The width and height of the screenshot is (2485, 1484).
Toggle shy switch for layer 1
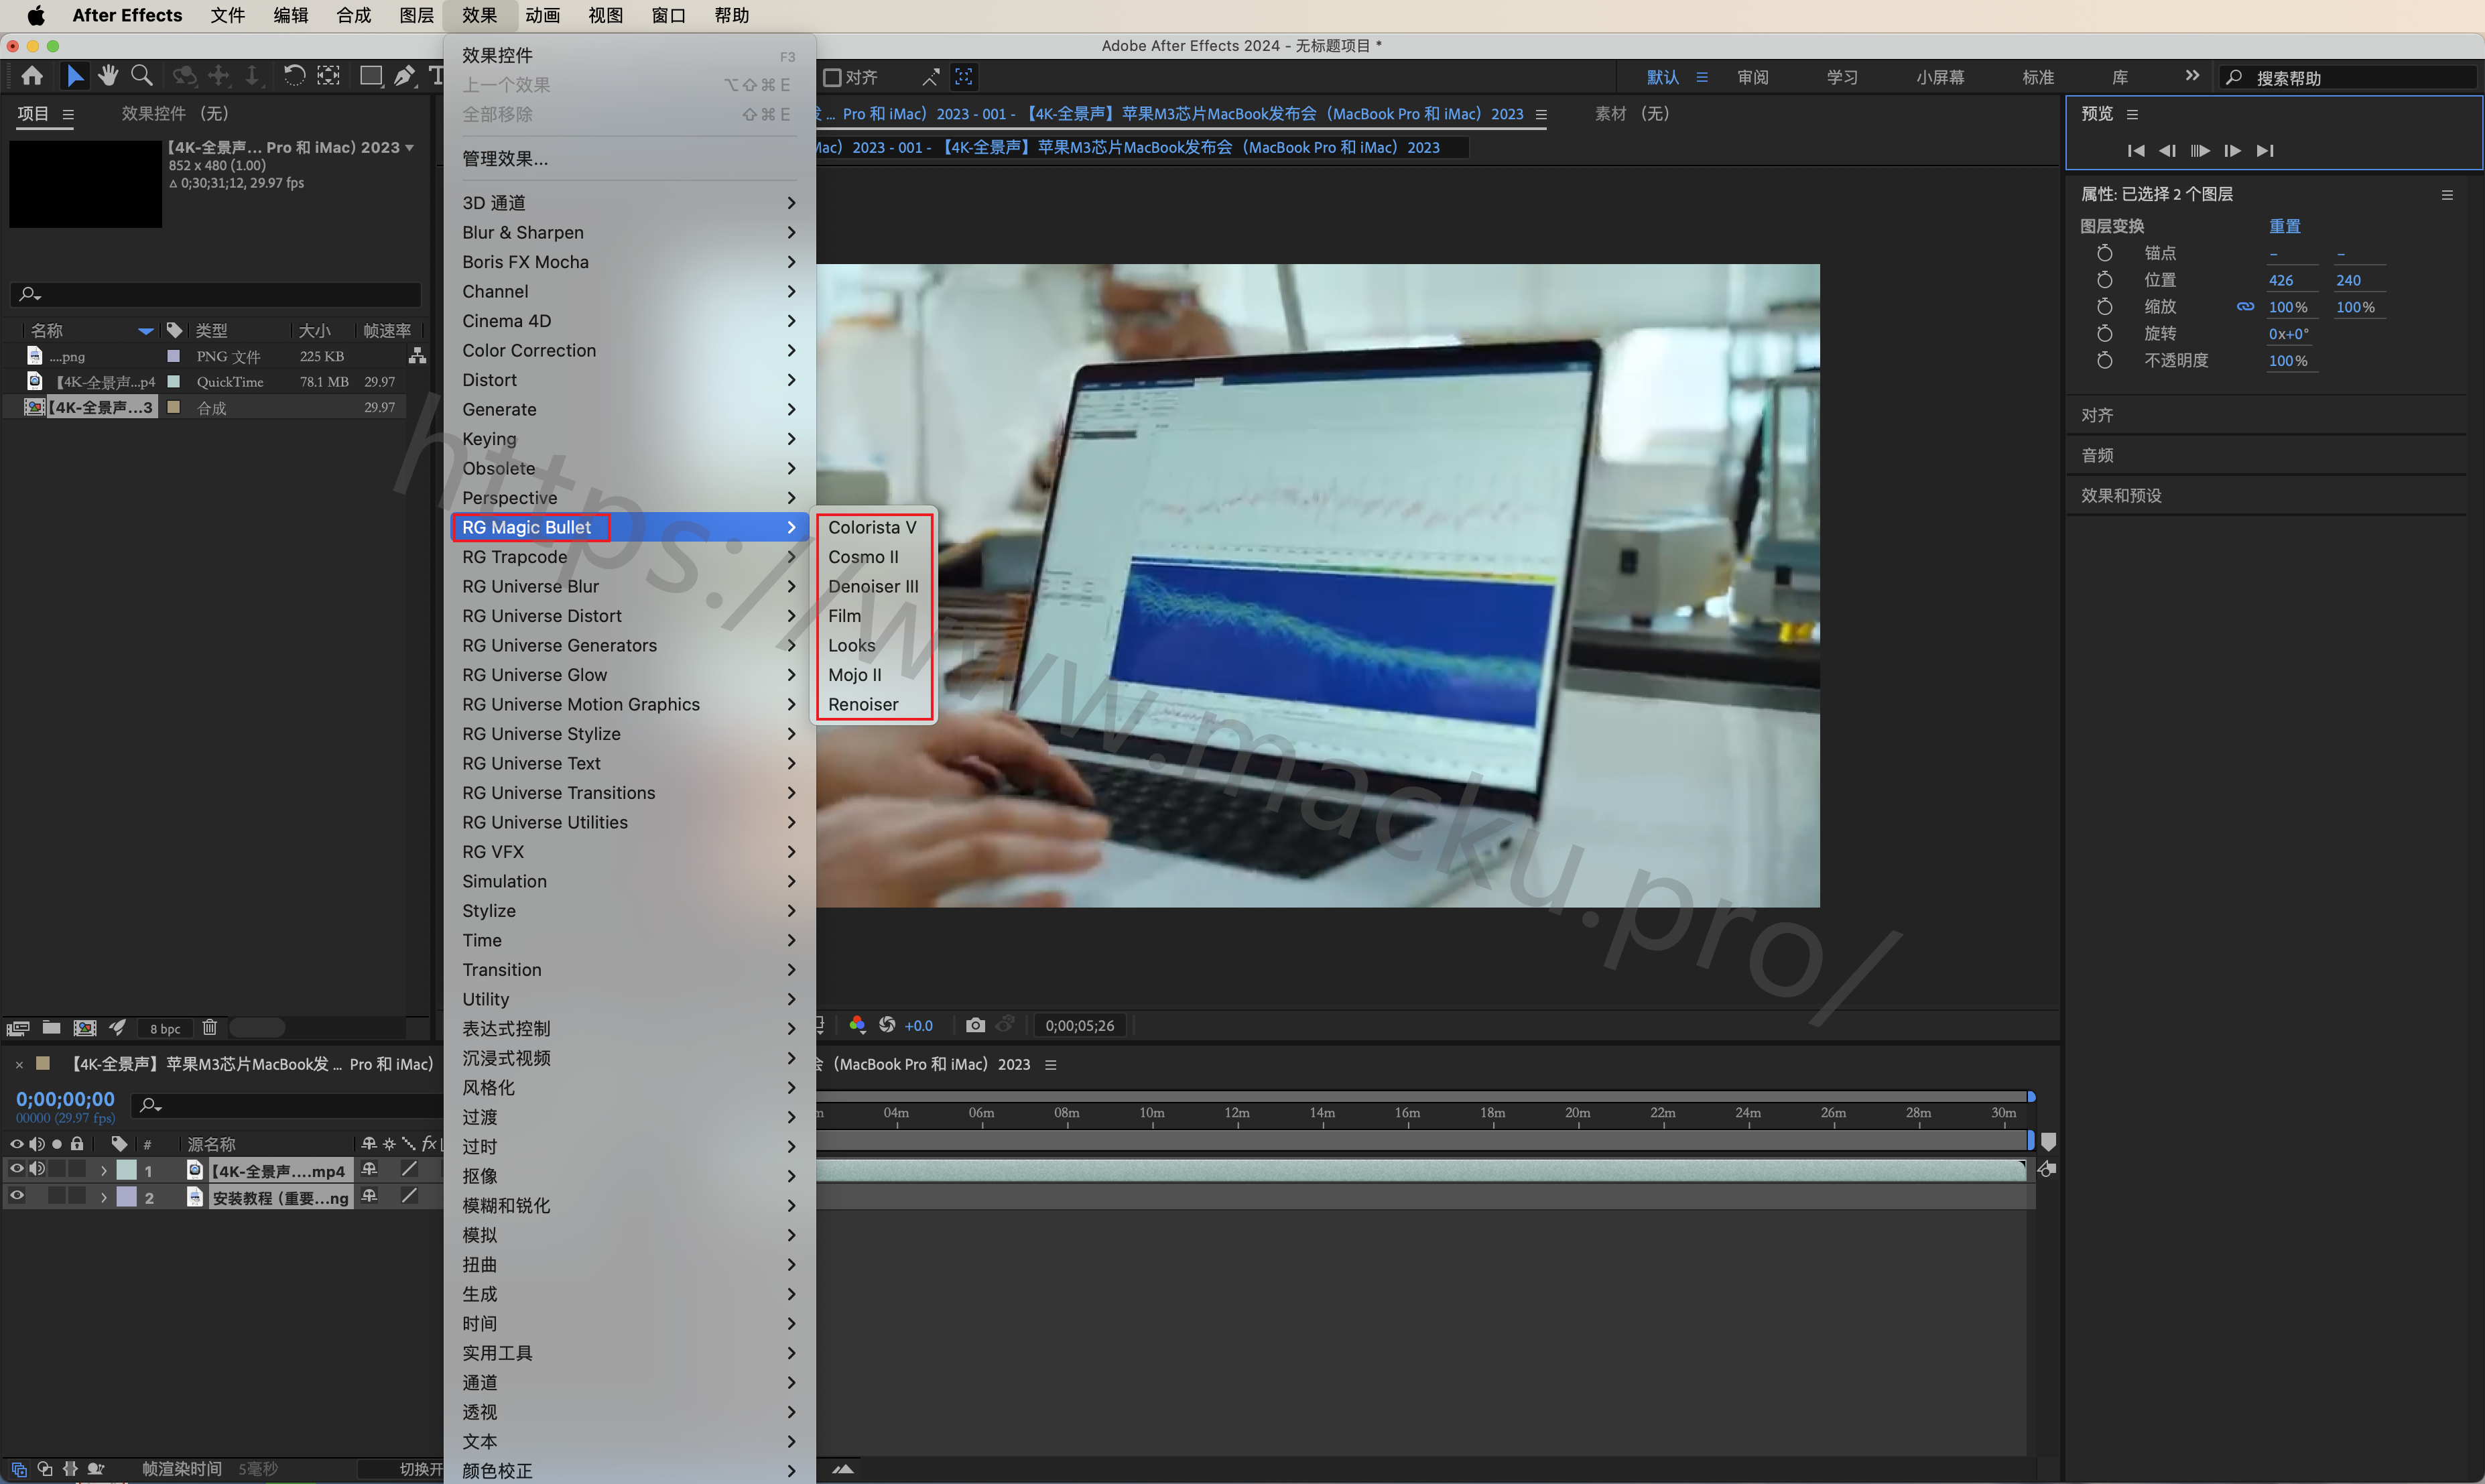click(x=369, y=1169)
